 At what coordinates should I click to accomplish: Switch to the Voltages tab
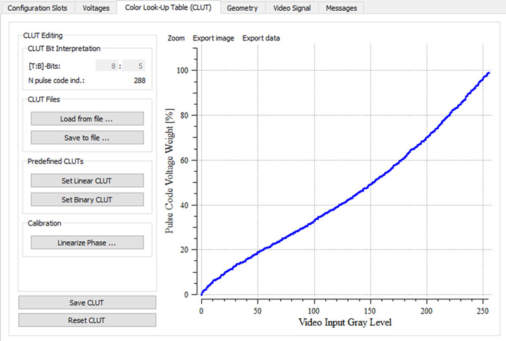coord(96,8)
